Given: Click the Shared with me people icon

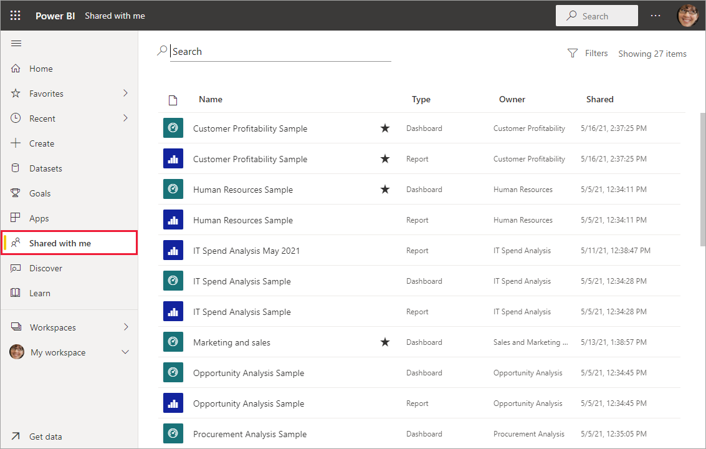Looking at the screenshot, I should click(16, 243).
